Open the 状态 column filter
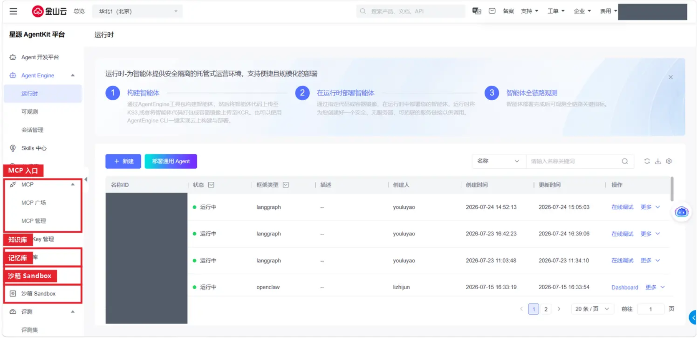Viewport: 698px width, 338px height. (x=211, y=185)
